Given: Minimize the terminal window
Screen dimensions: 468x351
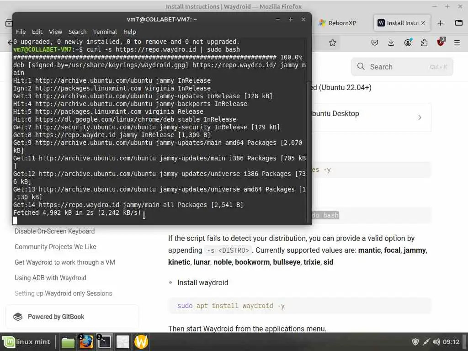Looking at the screenshot, I should [278, 19].
